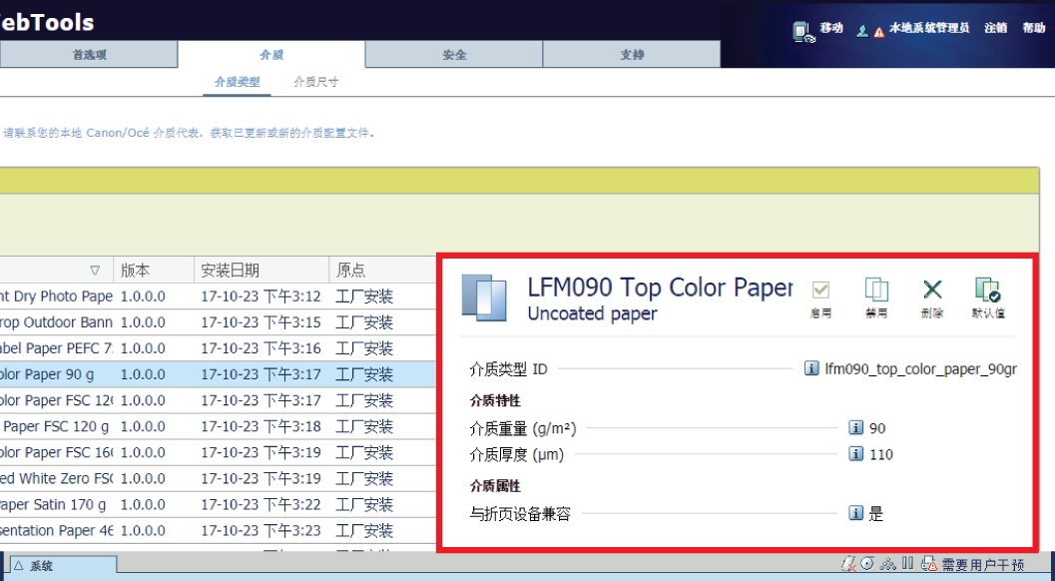The width and height of the screenshot is (1055, 581).
Task: Click the 删除 delete X icon
Action: point(932,290)
